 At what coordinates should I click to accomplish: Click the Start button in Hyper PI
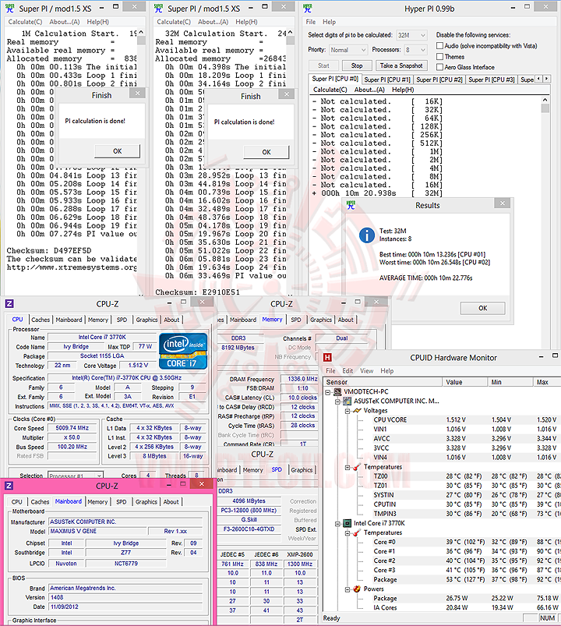click(x=323, y=65)
